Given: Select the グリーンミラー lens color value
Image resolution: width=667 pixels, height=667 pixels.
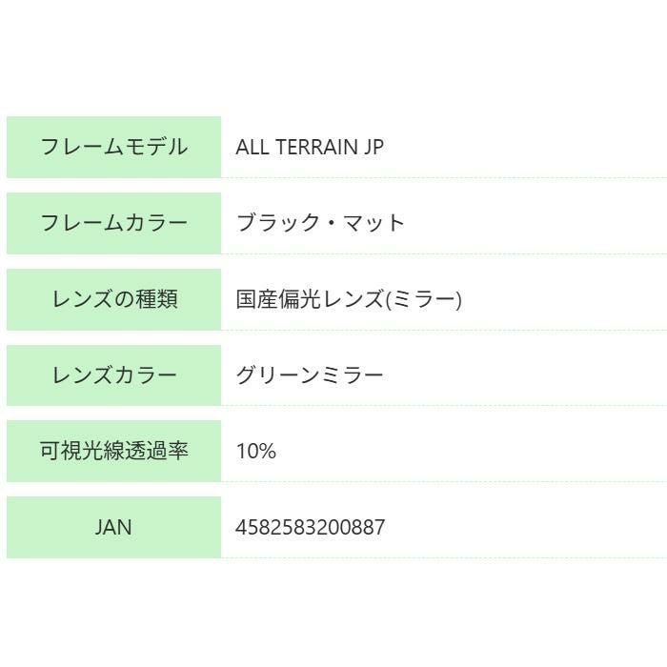Looking at the screenshot, I should [x=310, y=374].
